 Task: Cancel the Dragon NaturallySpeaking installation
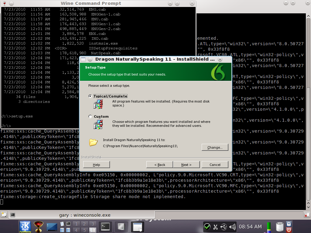215,165
